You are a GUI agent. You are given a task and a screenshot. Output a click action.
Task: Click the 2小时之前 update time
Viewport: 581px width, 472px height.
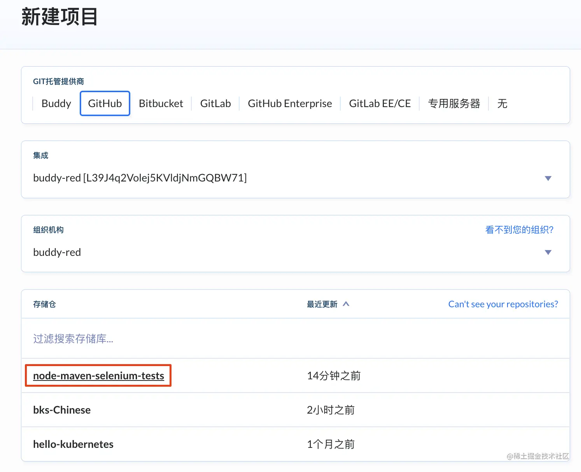coord(331,410)
